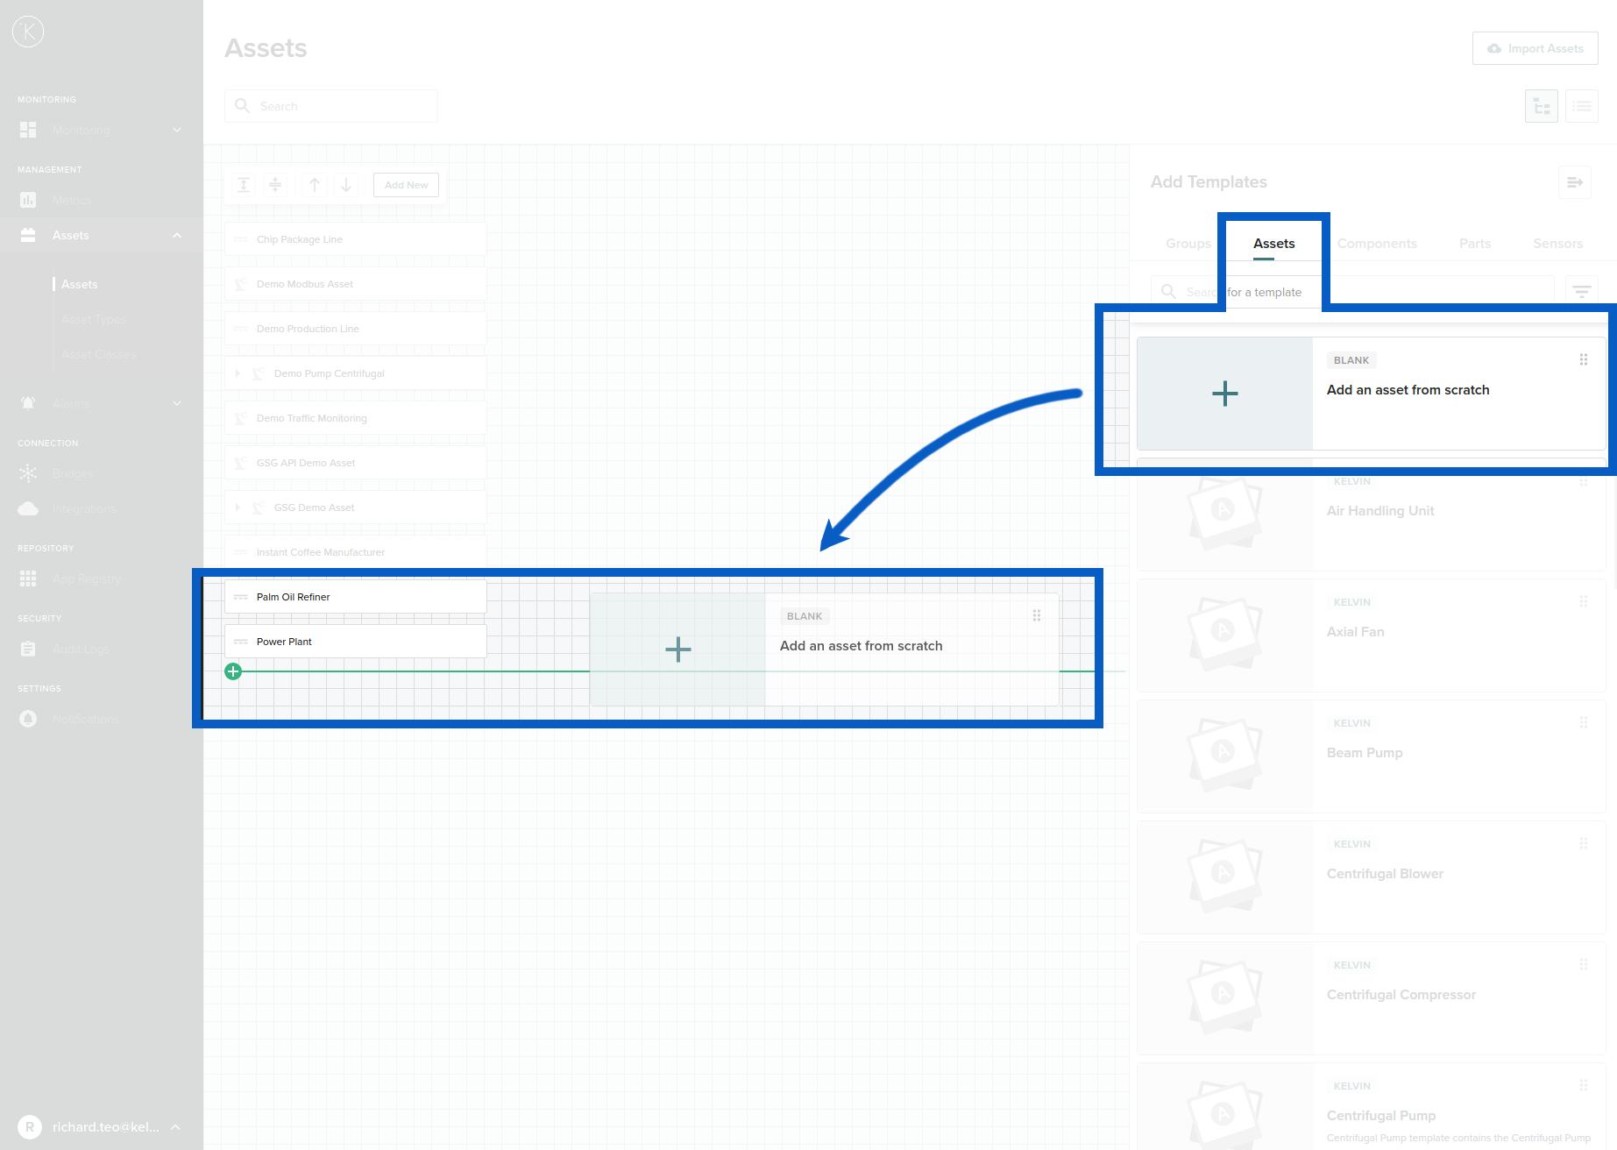Click the move-down arrow in the canvas toolbar
The image size is (1617, 1150).
[346, 185]
